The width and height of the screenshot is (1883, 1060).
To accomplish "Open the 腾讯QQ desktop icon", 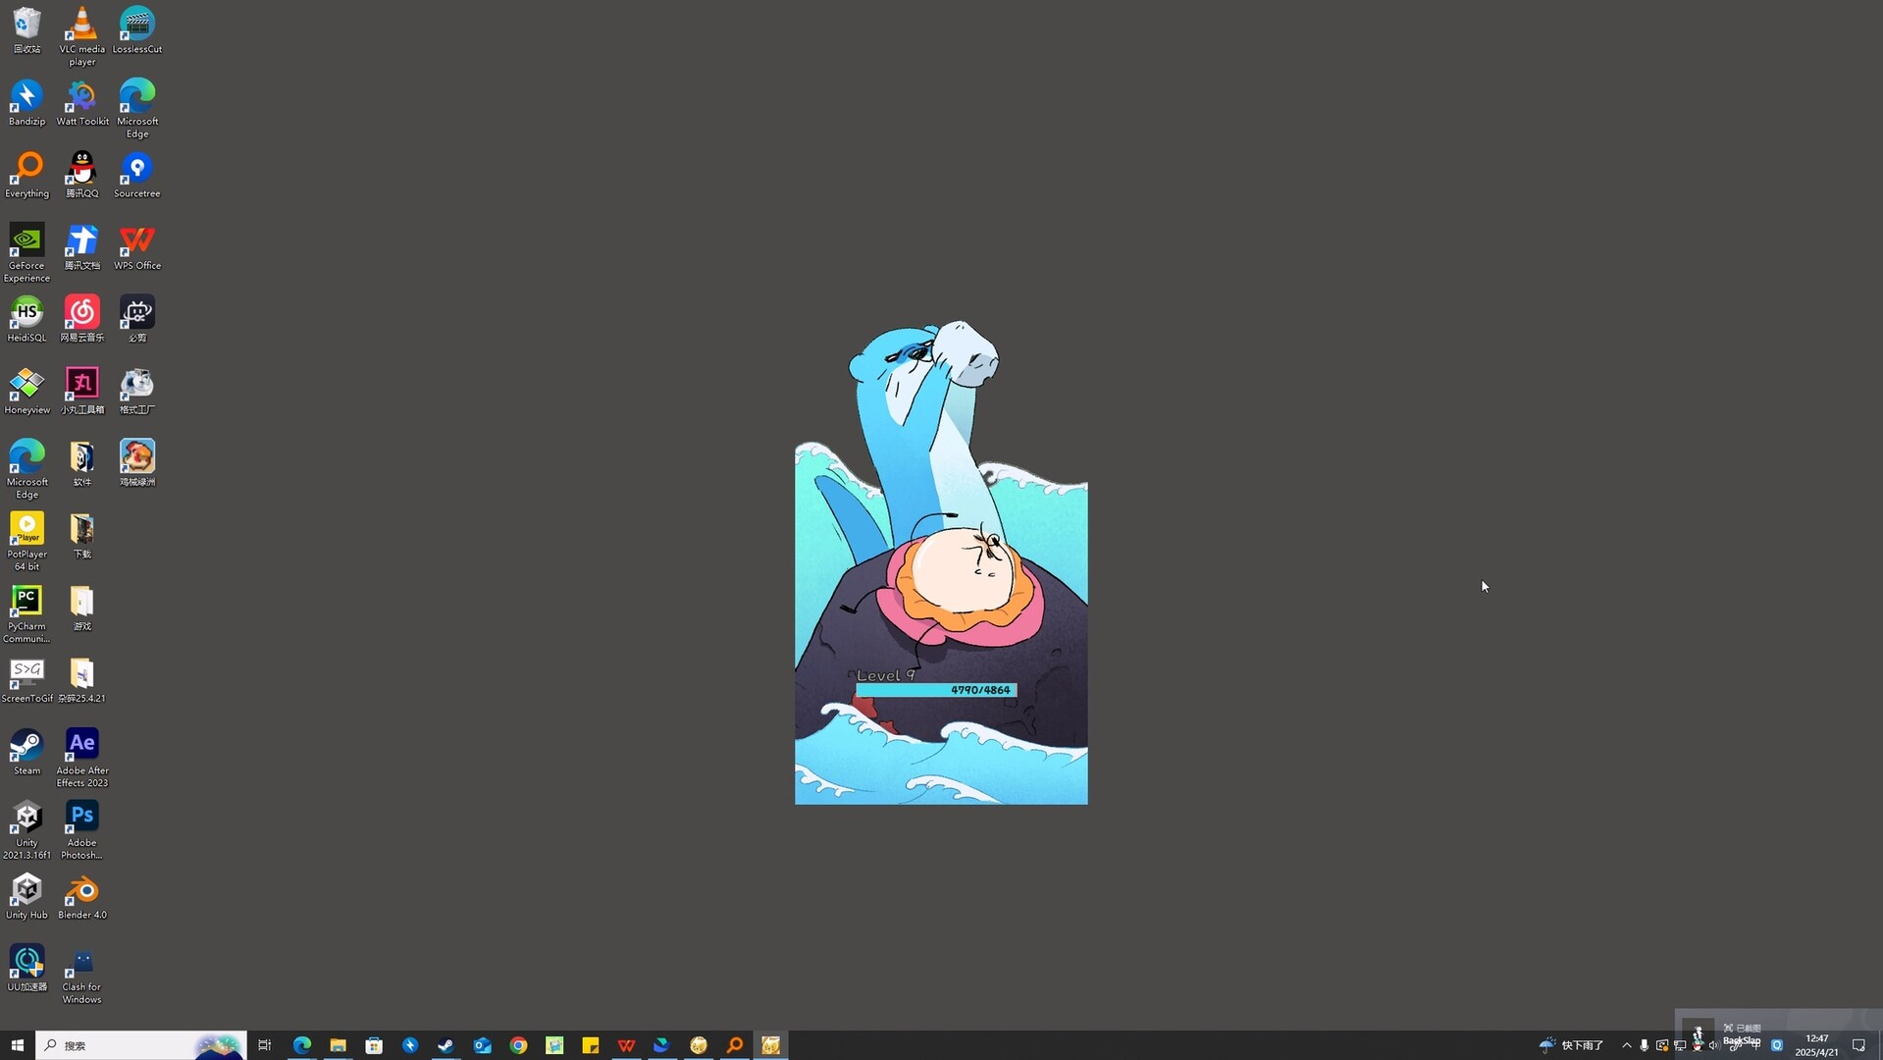I will 82,175.
